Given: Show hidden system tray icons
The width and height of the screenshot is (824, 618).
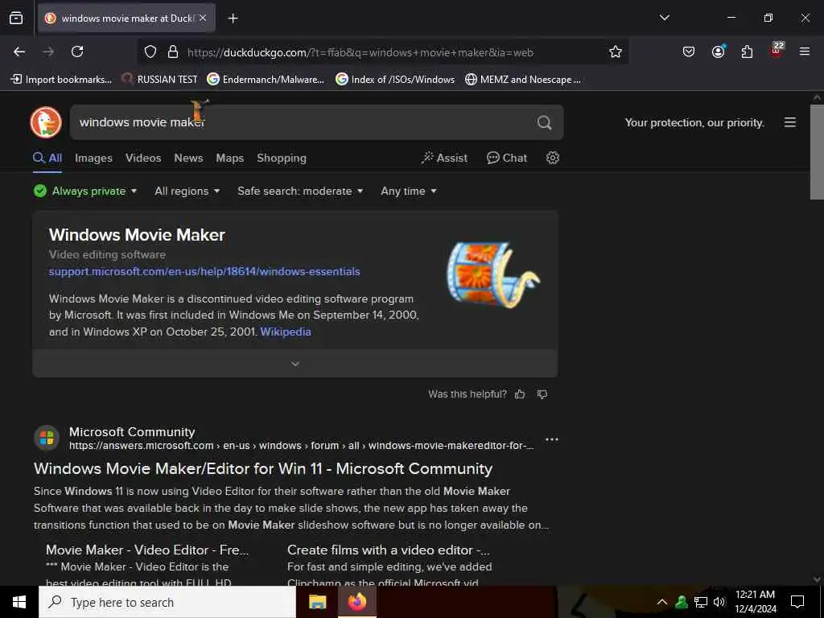Looking at the screenshot, I should click(x=662, y=602).
